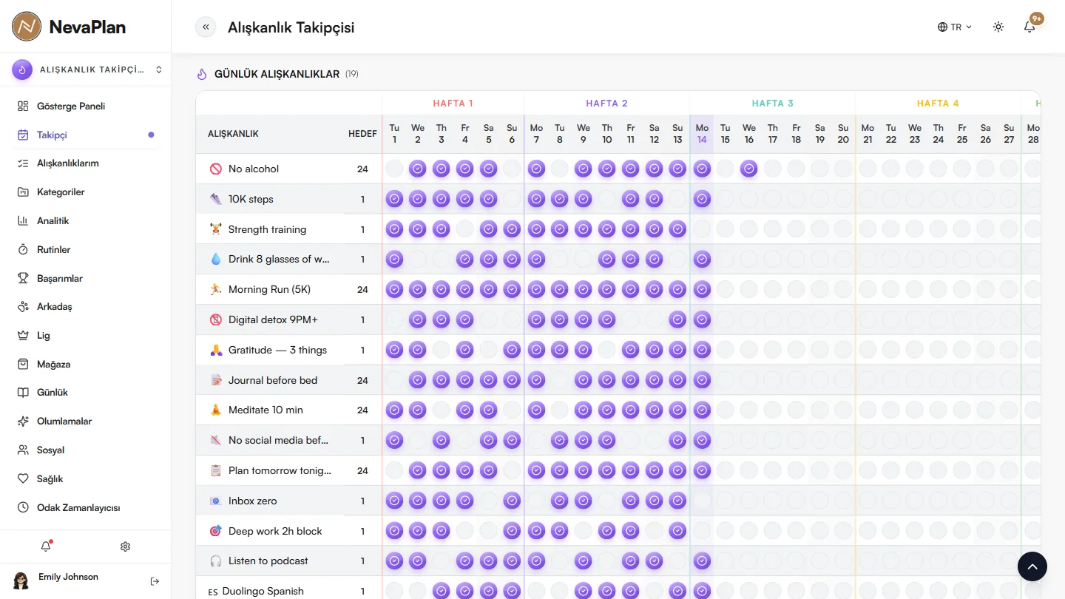
Task: Open settings gear in sidebar footer
Action: tap(125, 546)
